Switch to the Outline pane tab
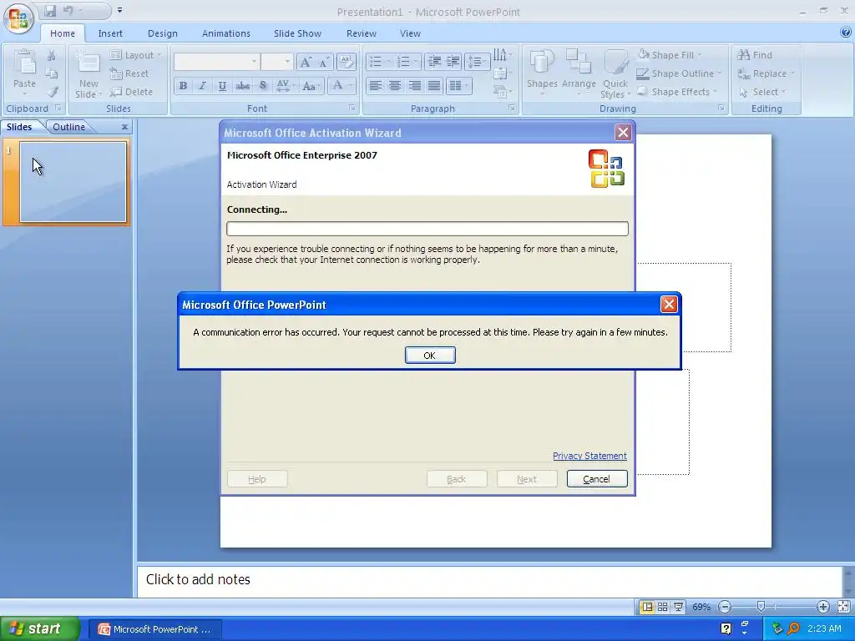This screenshot has height=641, width=855. tap(68, 127)
